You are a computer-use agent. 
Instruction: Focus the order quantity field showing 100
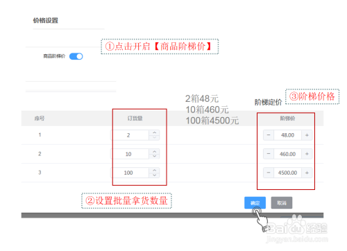pos(130,173)
